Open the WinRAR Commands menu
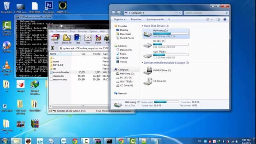 click(61, 31)
